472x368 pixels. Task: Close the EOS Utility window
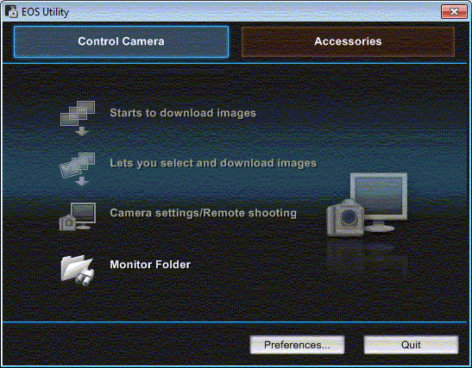tap(454, 11)
